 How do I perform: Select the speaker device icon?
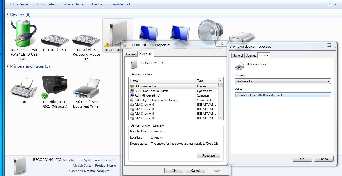click(x=210, y=30)
